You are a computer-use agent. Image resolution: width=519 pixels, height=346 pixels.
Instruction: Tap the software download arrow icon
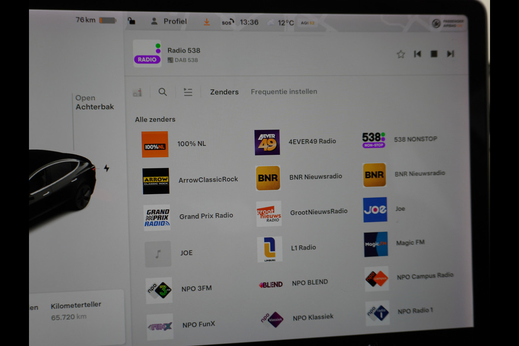click(207, 22)
